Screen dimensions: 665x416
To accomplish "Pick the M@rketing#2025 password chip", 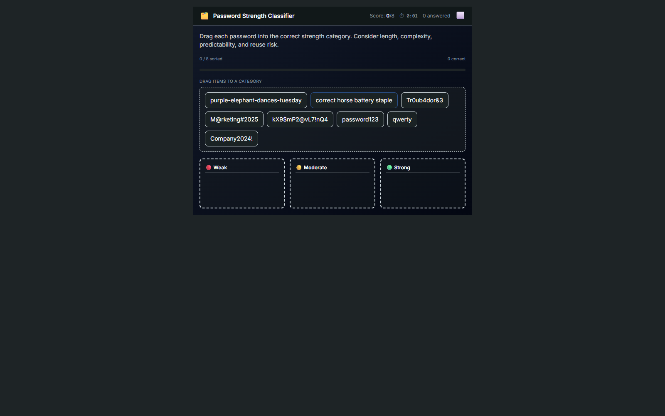I will click(x=234, y=119).
